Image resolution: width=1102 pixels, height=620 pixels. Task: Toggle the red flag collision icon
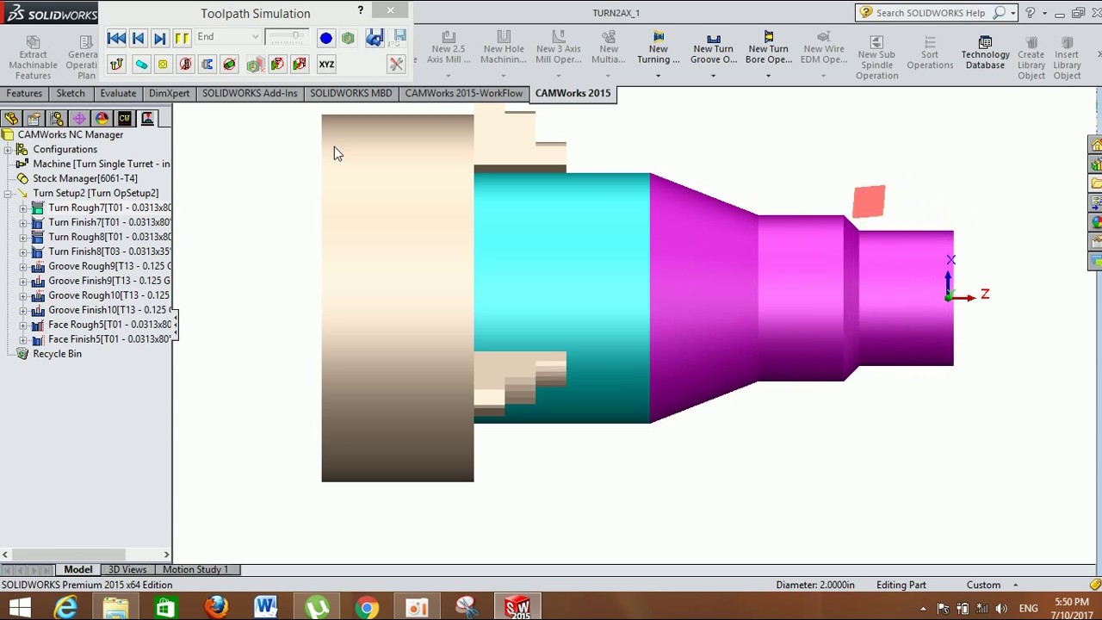click(x=299, y=65)
